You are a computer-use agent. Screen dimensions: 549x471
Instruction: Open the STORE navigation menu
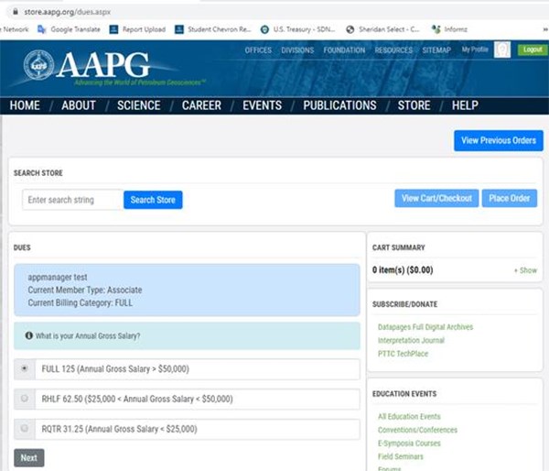coord(414,105)
